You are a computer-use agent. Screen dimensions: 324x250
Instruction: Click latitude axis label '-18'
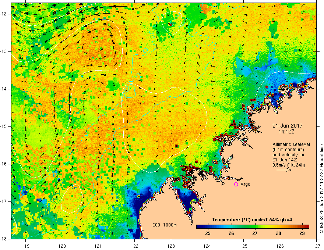pyautogui.click(x=4, y=239)
